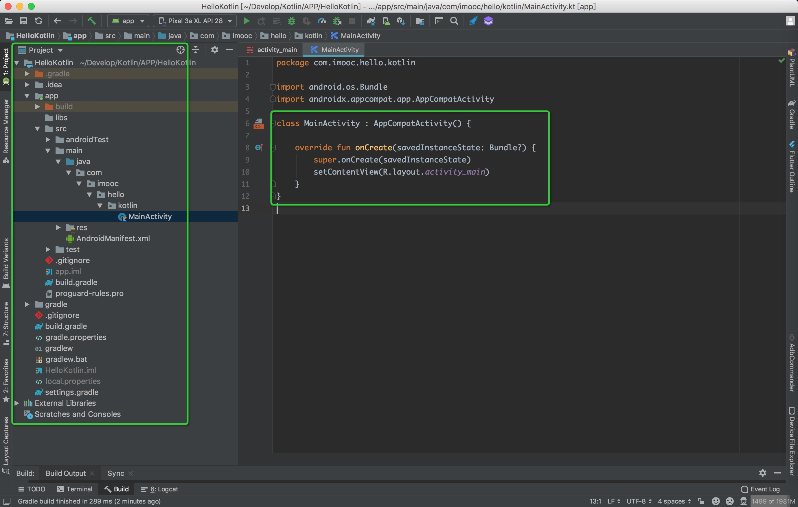Image resolution: width=798 pixels, height=507 pixels.
Task: Close the Build Output tab
Action: [92, 473]
